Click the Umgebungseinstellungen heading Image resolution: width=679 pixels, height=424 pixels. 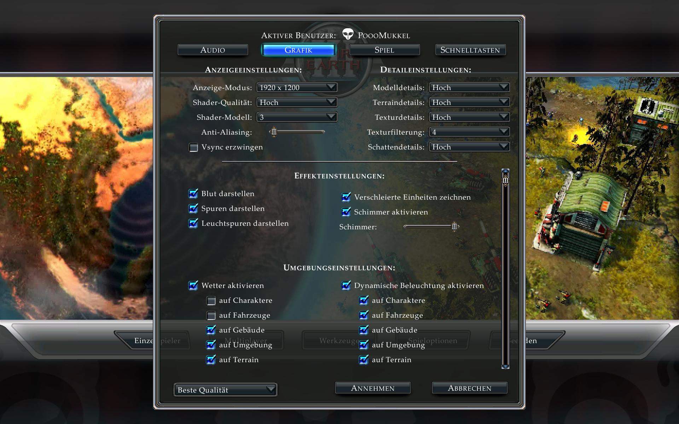(x=339, y=268)
